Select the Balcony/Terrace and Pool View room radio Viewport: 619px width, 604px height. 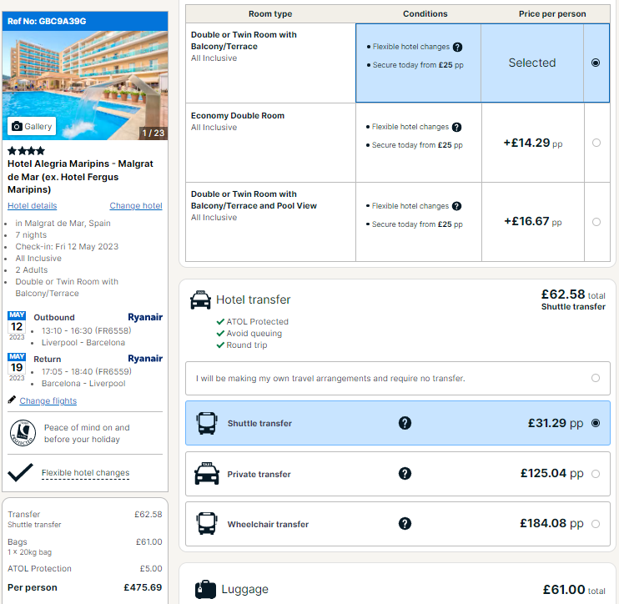coord(596,222)
